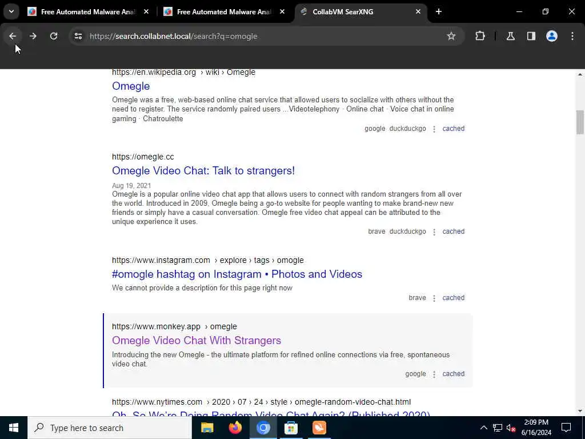The height and width of the screenshot is (439, 585).
Task: Open the Extensions puzzle icon
Action: [x=480, y=36]
